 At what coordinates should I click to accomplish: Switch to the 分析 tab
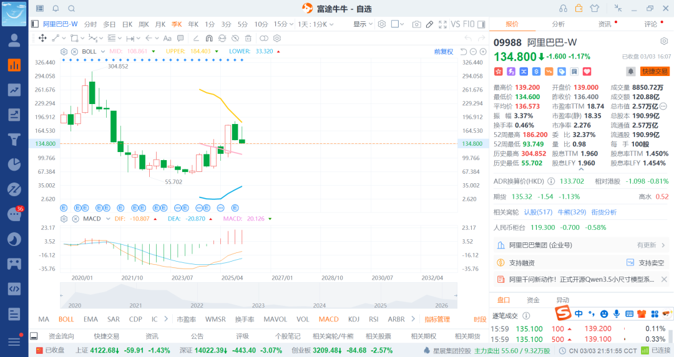point(558,24)
